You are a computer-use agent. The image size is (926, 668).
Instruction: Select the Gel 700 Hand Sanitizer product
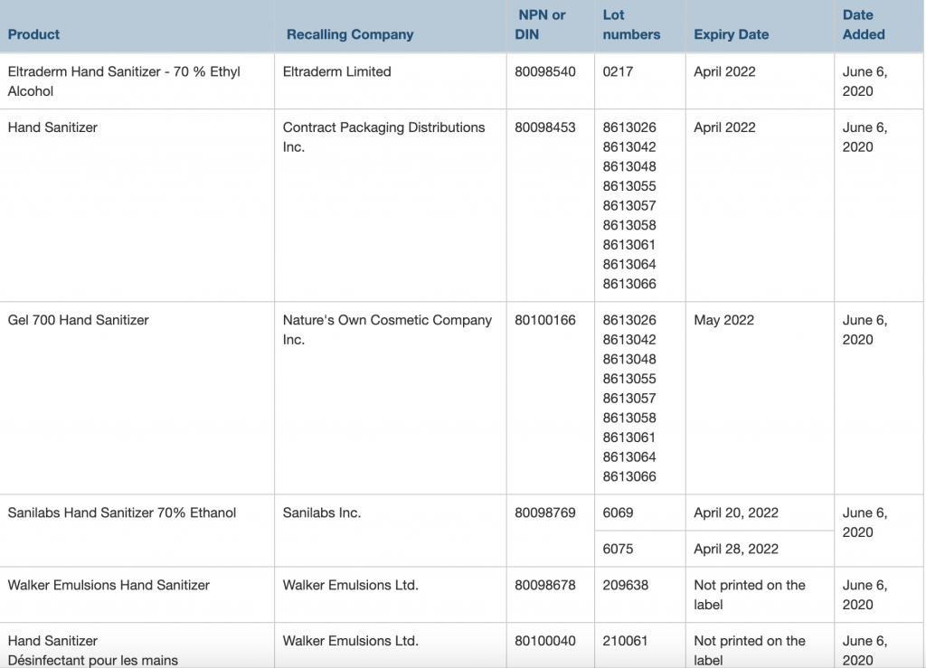click(x=78, y=320)
